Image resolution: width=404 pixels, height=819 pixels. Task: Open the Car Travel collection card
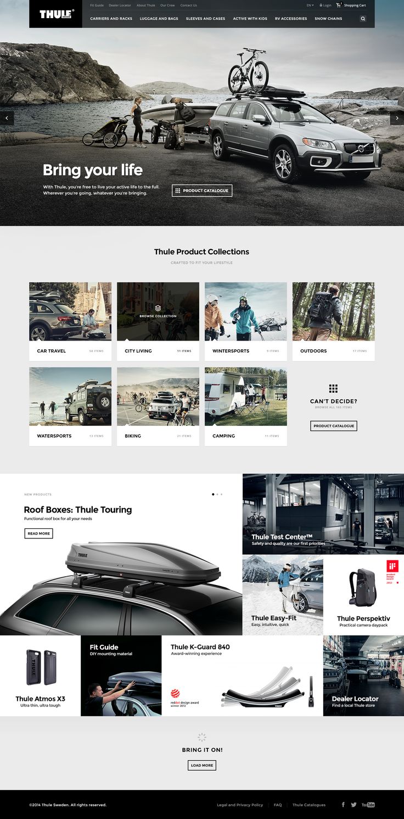[70, 321]
